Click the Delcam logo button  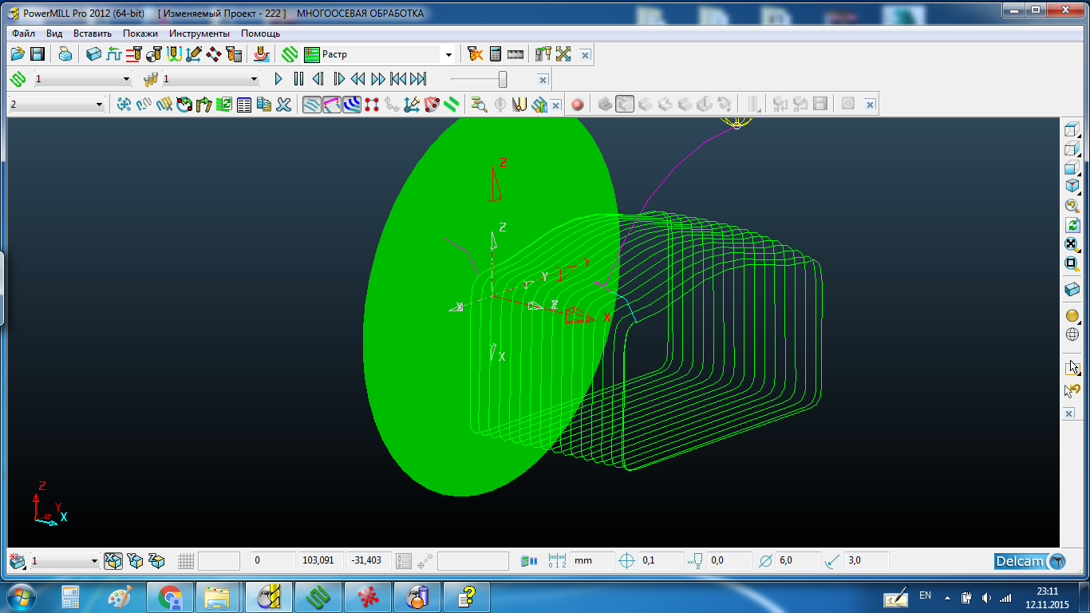click(1030, 561)
